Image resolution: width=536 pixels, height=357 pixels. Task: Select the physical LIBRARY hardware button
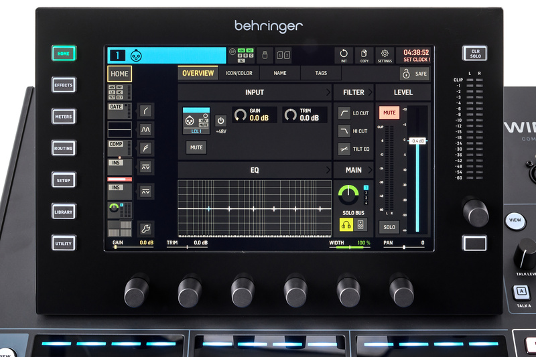64,212
